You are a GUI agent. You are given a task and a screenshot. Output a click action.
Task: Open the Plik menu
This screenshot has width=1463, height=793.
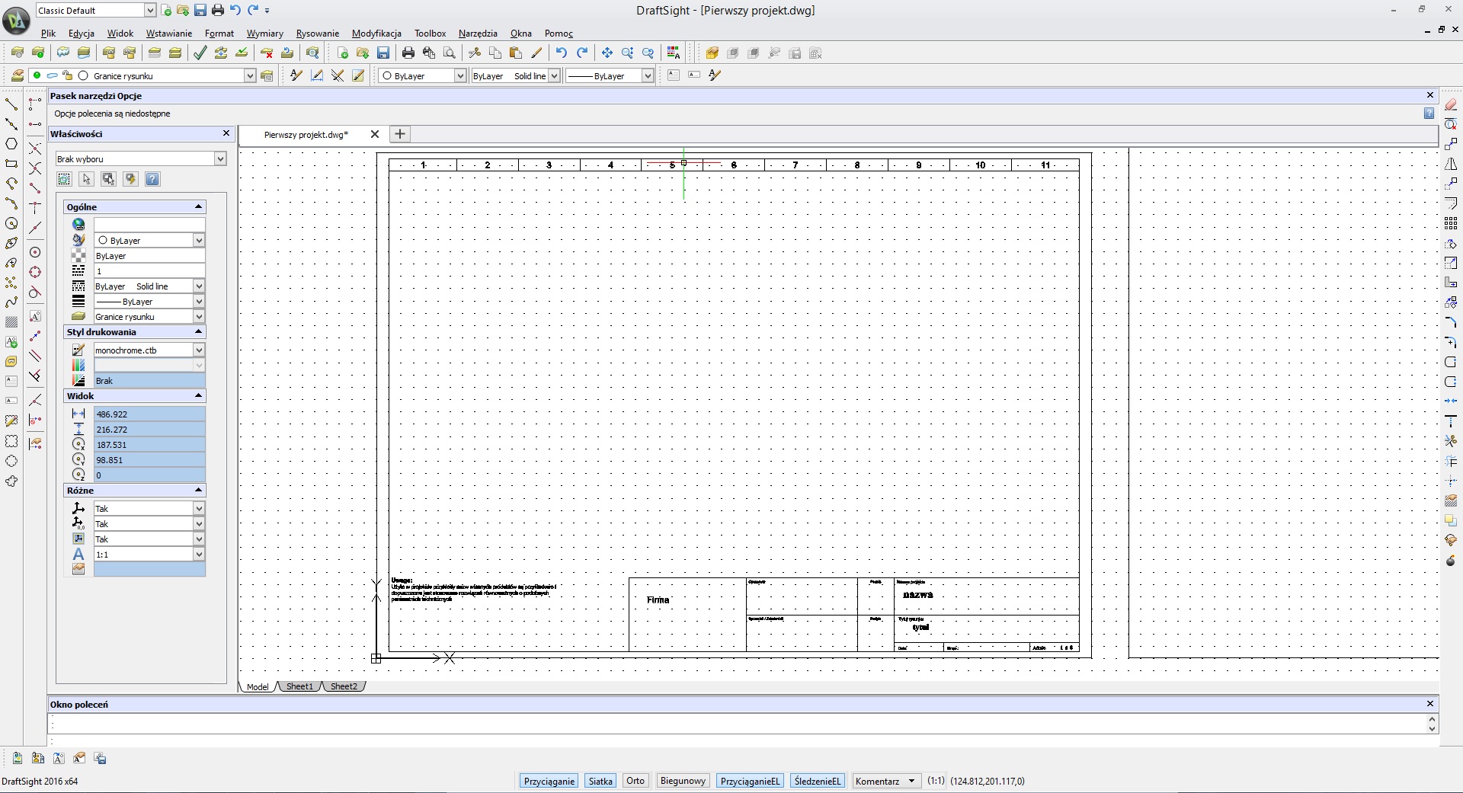[49, 34]
